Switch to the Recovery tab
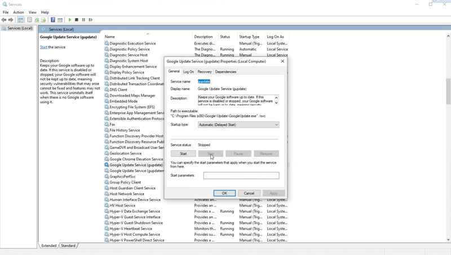 [x=205, y=72]
